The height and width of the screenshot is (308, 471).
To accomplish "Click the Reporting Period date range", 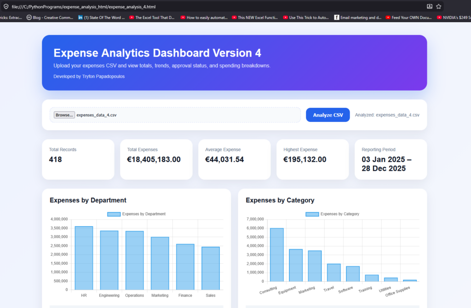I will pos(386,164).
